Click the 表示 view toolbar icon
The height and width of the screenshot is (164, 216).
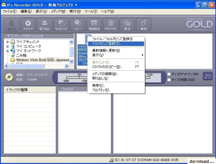click(127, 25)
